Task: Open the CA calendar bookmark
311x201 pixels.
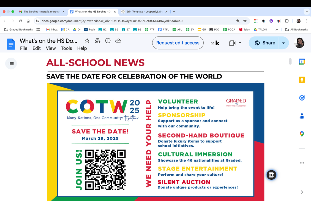Action: [65, 29]
